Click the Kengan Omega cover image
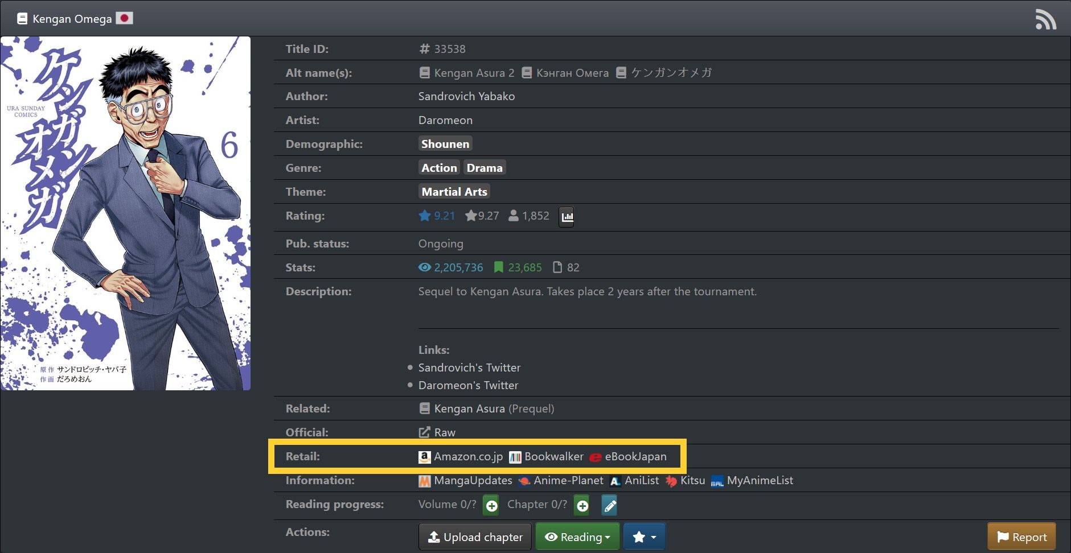The width and height of the screenshot is (1071, 553). pyautogui.click(x=125, y=213)
